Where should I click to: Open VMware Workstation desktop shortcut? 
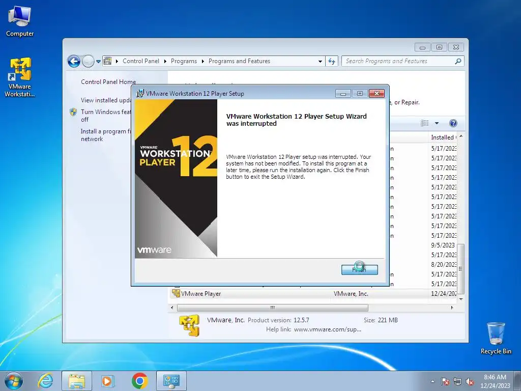pos(20,77)
